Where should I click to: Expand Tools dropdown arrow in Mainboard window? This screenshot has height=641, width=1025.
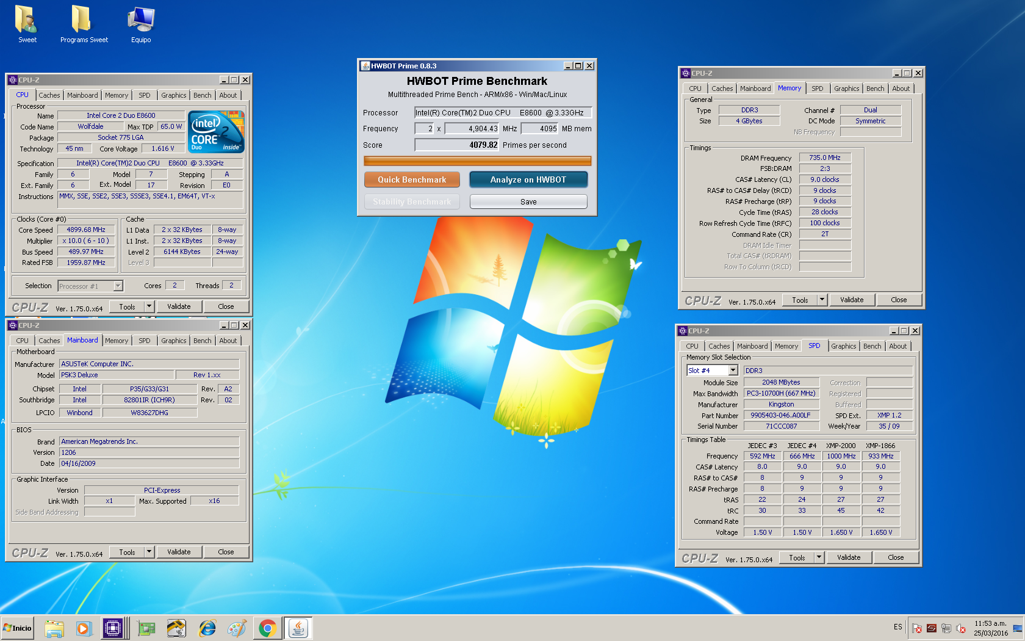tap(149, 552)
